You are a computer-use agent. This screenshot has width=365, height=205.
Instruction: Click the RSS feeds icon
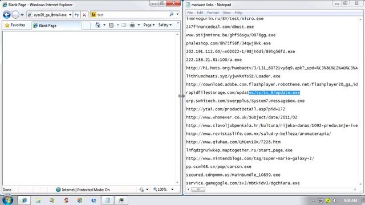pos(111,25)
